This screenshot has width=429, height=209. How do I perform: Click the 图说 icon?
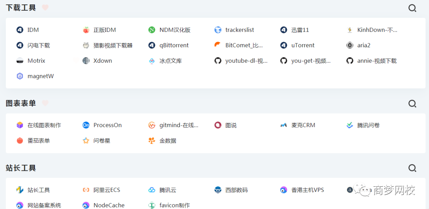point(218,125)
